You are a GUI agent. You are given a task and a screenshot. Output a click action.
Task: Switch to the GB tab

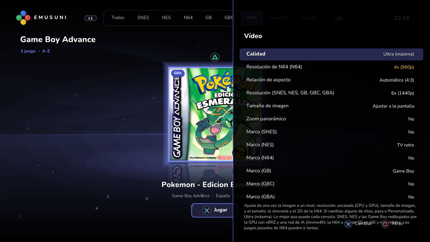(209, 18)
